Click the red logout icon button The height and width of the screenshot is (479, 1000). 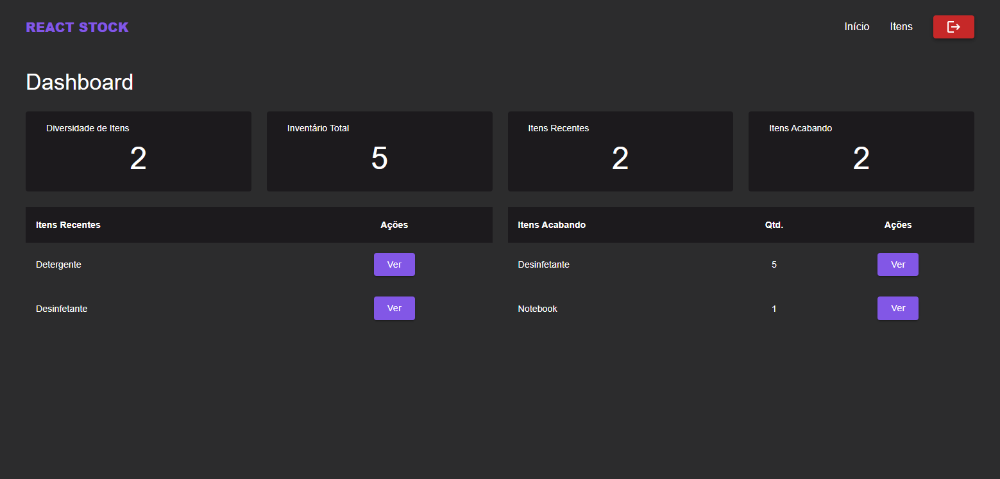pyautogui.click(x=953, y=27)
